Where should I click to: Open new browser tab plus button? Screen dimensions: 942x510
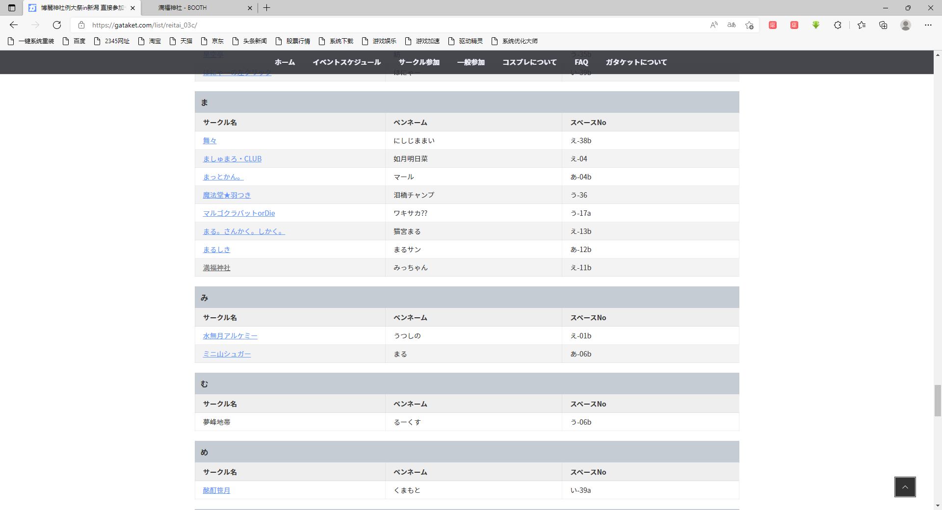[x=266, y=8]
